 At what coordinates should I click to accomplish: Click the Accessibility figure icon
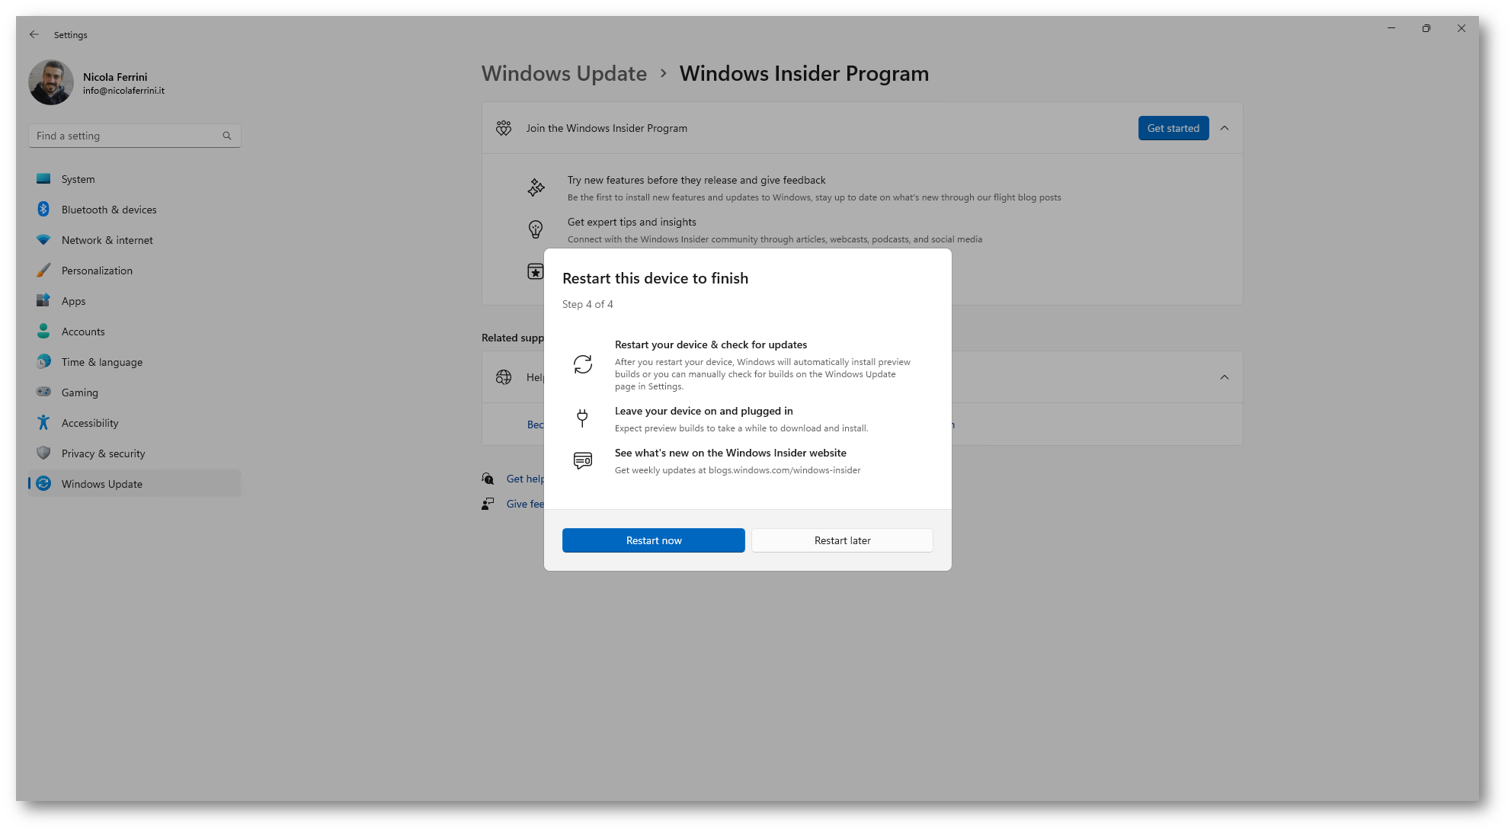[x=43, y=422]
